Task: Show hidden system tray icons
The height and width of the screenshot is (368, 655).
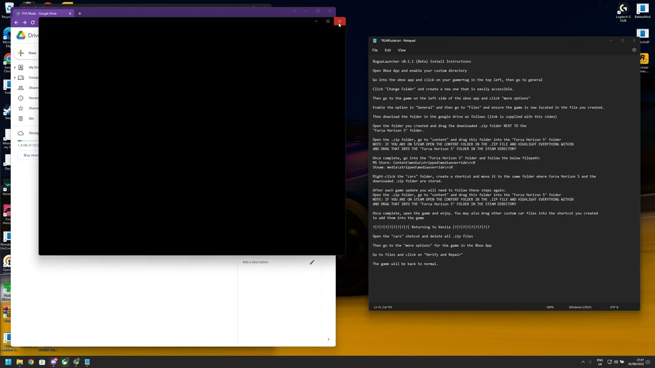Action: (583, 362)
